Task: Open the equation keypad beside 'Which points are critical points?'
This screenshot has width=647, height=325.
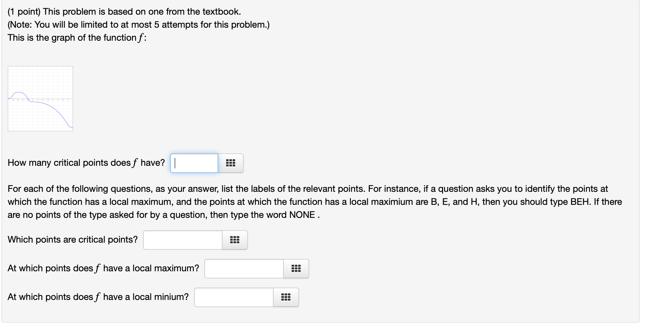Action: [x=235, y=240]
